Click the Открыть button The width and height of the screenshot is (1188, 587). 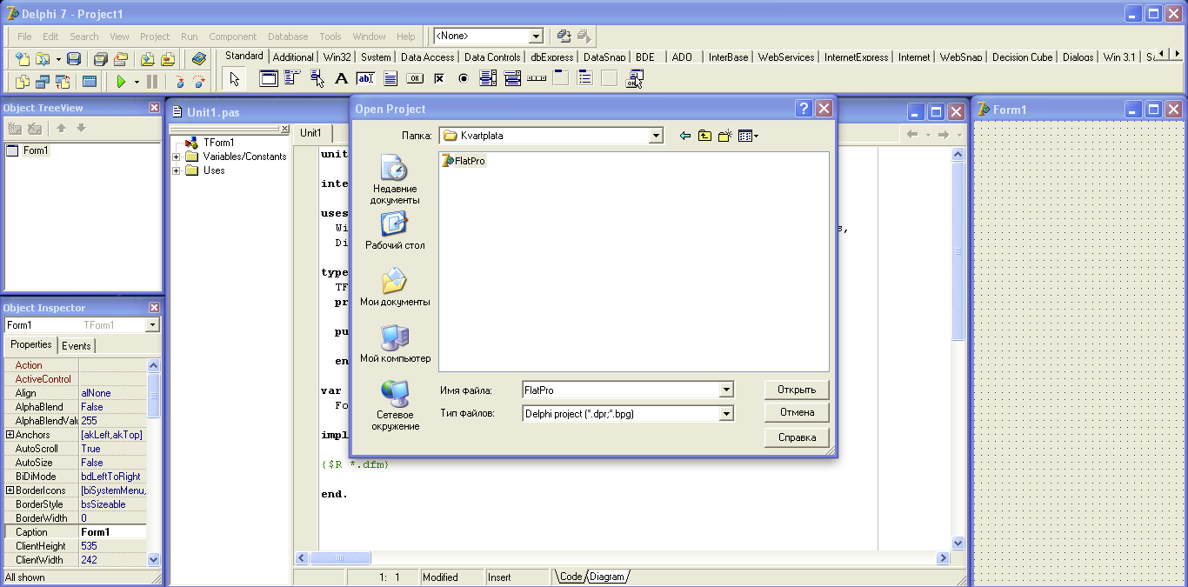point(797,390)
